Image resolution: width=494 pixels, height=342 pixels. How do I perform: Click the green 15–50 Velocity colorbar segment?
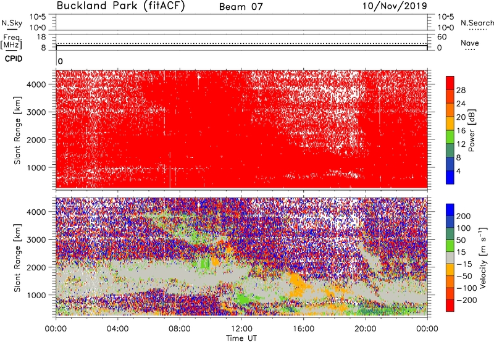450,246
